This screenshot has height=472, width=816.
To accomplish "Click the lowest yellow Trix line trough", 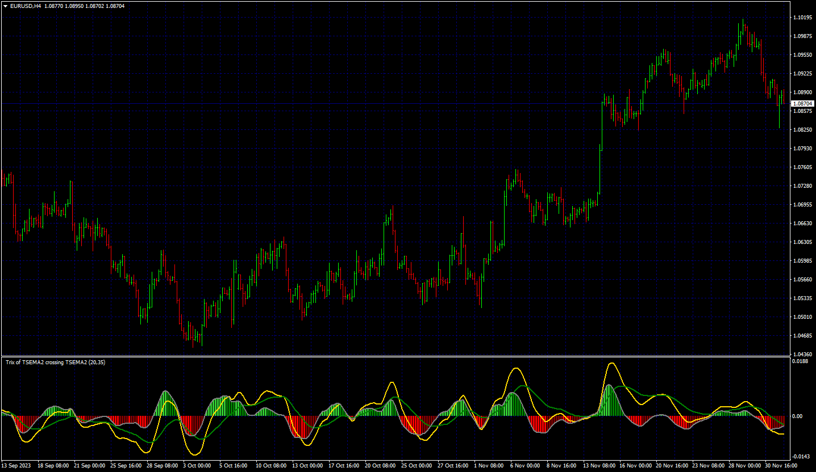I will tap(195, 454).
